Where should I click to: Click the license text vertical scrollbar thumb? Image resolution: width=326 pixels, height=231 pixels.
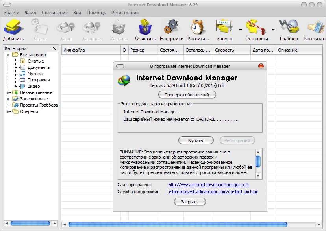click(258, 161)
